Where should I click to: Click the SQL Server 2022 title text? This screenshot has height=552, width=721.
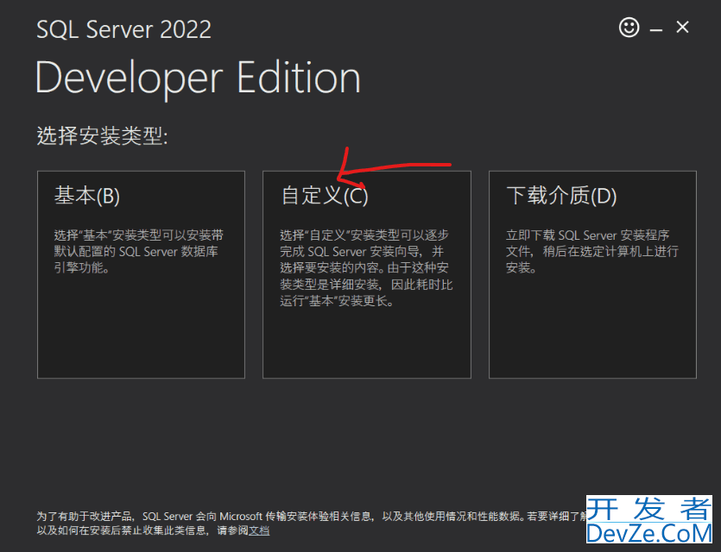coord(123,29)
